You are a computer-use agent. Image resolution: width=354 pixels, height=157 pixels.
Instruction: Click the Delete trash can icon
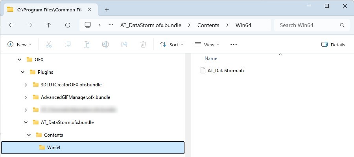[143, 45]
